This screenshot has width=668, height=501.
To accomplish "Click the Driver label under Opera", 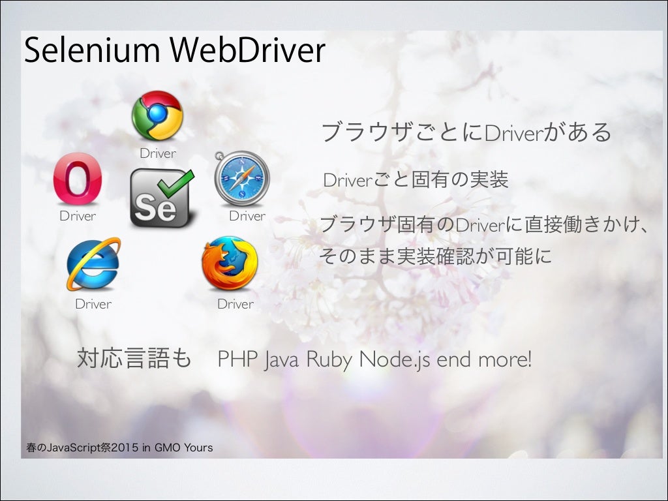I will pyautogui.click(x=78, y=216).
